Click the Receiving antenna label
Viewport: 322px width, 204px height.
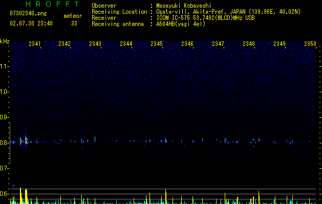pyautogui.click(x=118, y=24)
